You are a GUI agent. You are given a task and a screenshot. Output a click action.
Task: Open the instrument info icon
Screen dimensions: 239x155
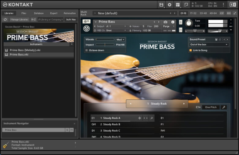[173, 22]
